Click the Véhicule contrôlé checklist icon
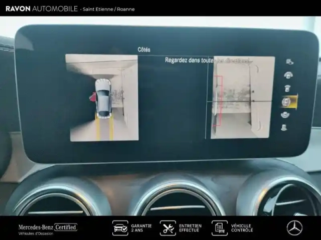321x240 pixels. coord(219,228)
